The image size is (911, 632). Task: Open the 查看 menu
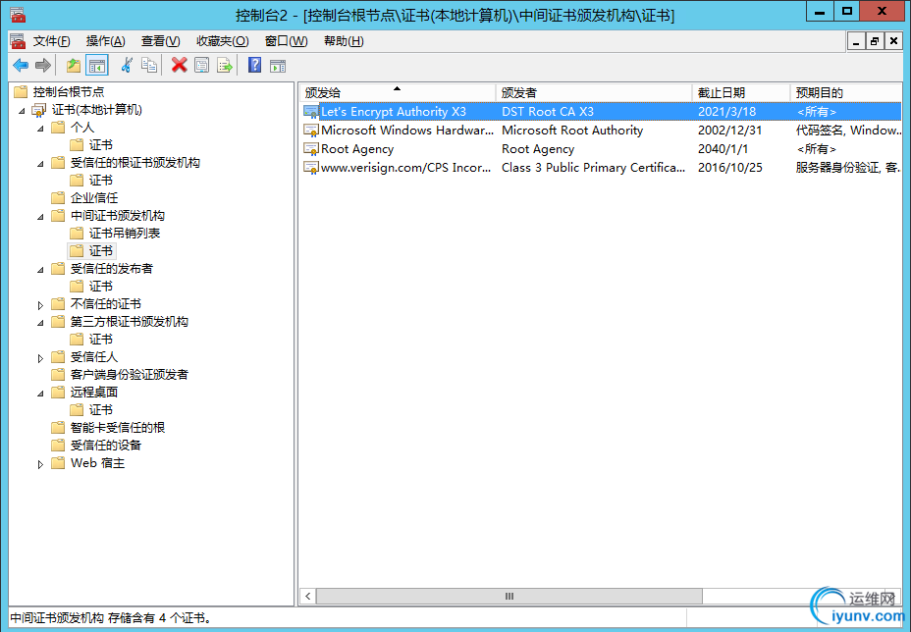[x=159, y=41]
